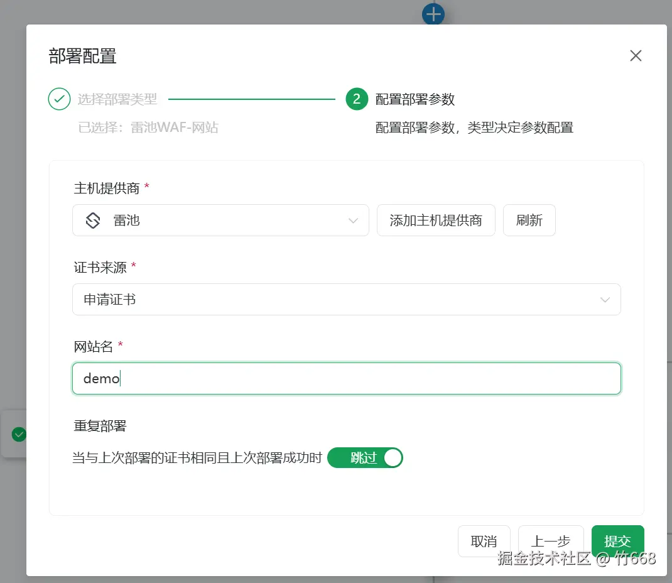
Task: Click the 当与上次部署的证书相同且上次部署成功时 text
Action: pyautogui.click(x=197, y=458)
